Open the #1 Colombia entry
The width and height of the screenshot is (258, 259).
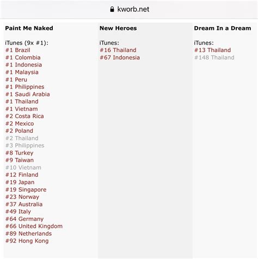(x=23, y=58)
